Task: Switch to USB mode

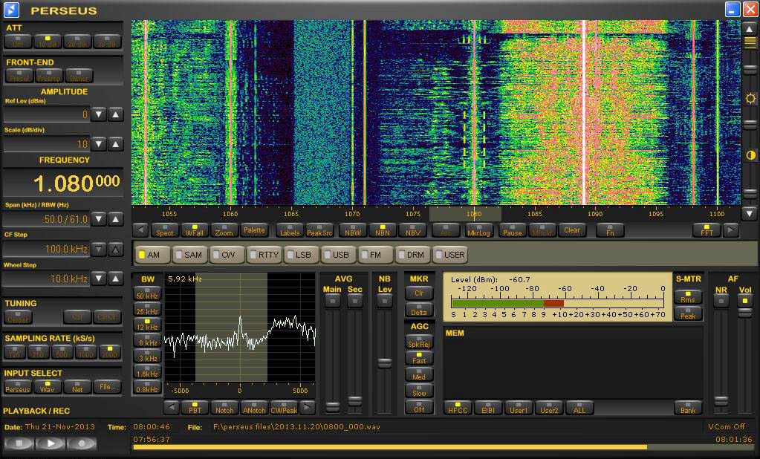Action: (337, 255)
